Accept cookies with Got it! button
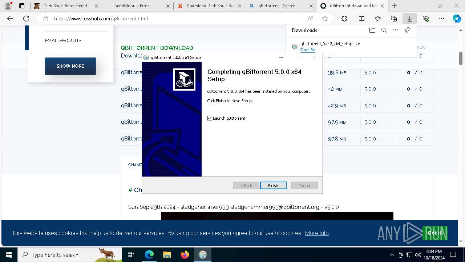Viewport: 465px width, 262px height. click(x=435, y=233)
